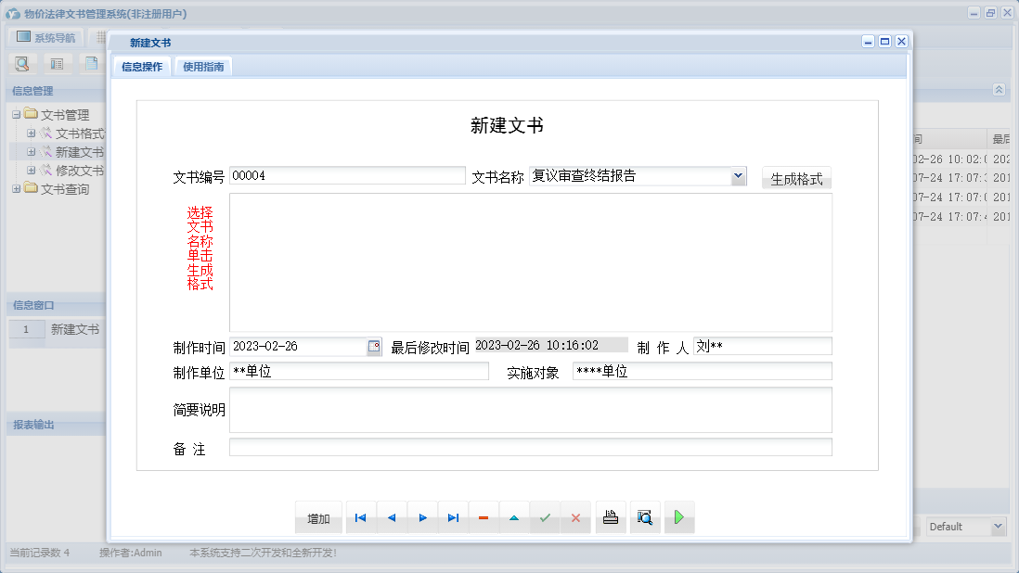Cancel edits with the red X icon
1019x573 pixels.
(x=575, y=517)
